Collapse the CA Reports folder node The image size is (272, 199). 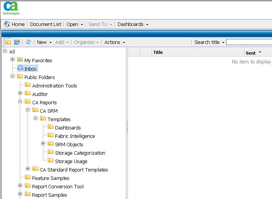[x=20, y=102]
